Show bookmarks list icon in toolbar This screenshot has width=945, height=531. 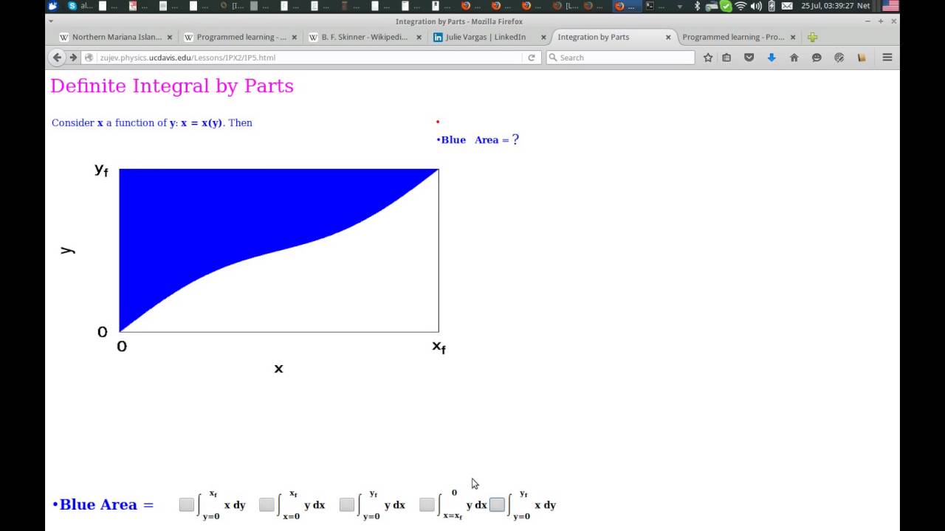pyautogui.click(x=726, y=58)
